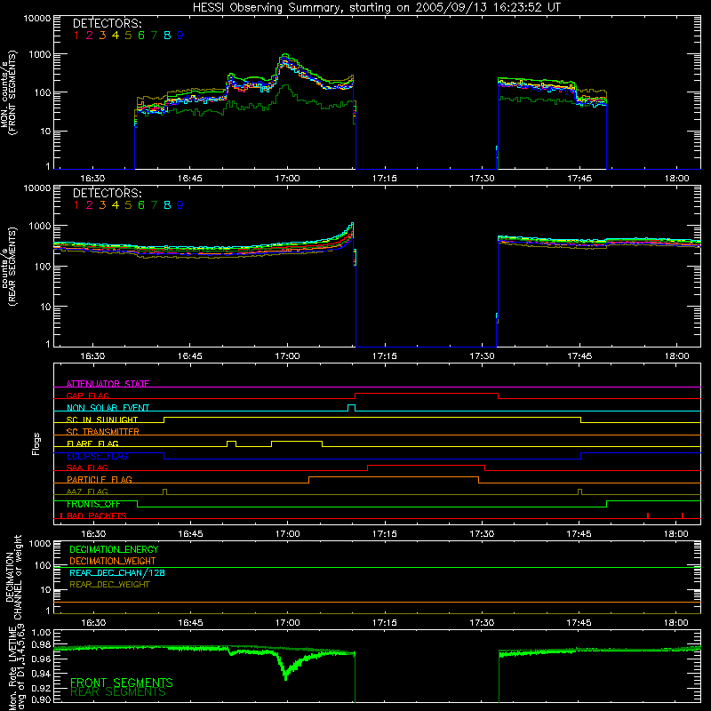Click green detector 6 in the front segments legend
This screenshot has width=711, height=711.
(x=141, y=36)
